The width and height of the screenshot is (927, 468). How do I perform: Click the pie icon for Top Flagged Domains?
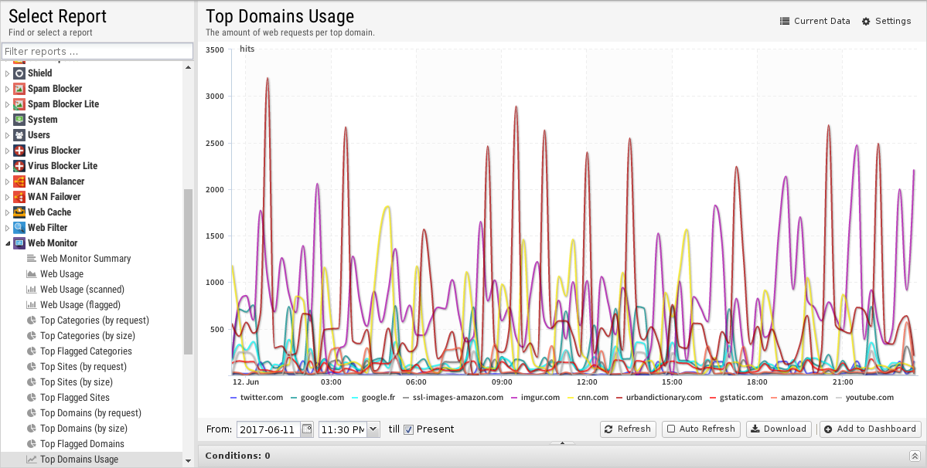(x=32, y=444)
